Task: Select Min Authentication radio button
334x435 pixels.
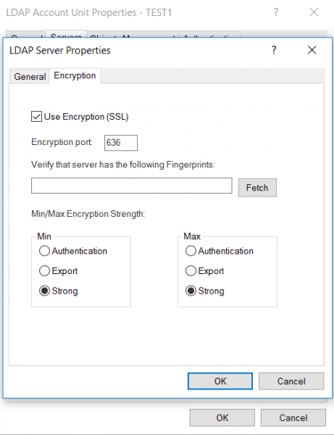Action: click(44, 251)
